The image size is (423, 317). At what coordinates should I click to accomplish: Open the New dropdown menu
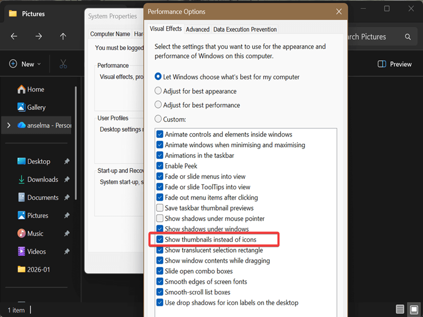pos(25,64)
